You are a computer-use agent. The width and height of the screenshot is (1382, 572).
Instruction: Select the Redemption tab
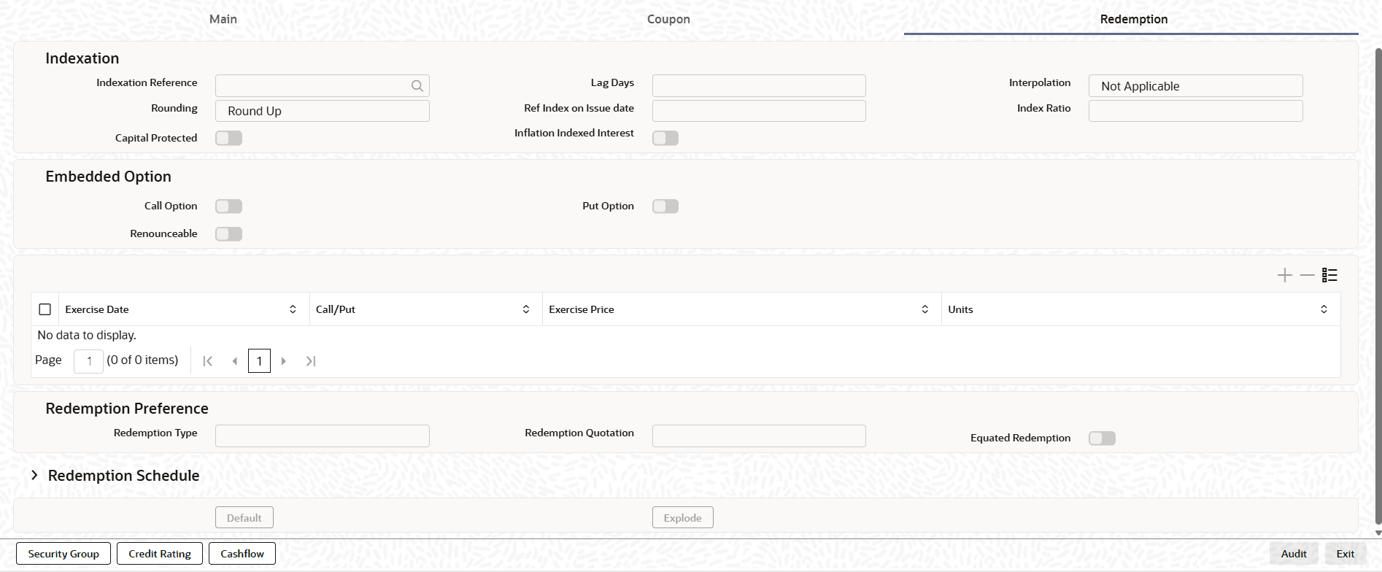point(1134,19)
